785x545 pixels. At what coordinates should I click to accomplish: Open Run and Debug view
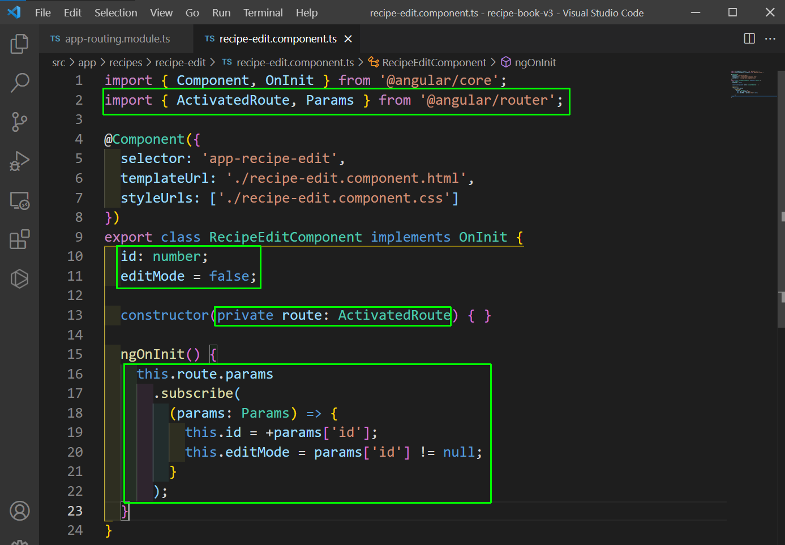(19, 161)
